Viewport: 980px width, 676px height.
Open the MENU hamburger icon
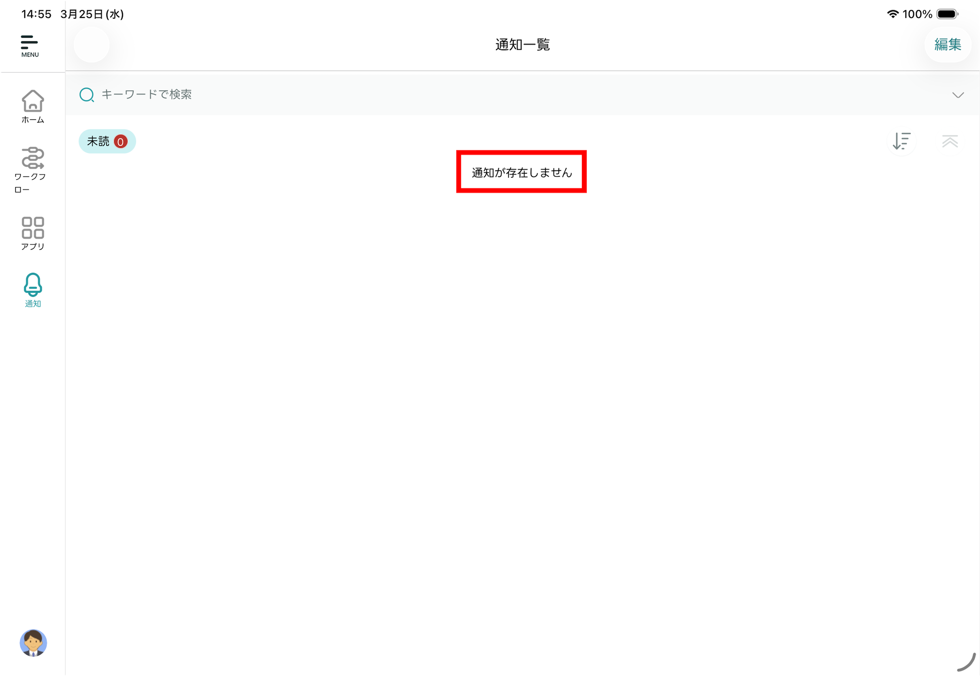[30, 45]
